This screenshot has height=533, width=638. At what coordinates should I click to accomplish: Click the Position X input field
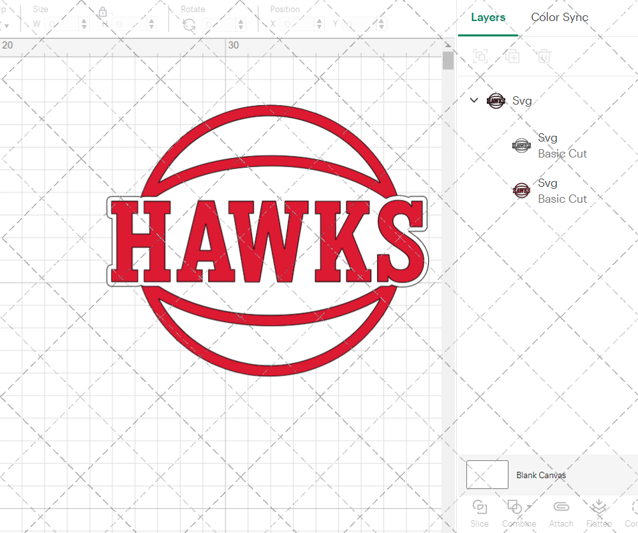click(297, 24)
